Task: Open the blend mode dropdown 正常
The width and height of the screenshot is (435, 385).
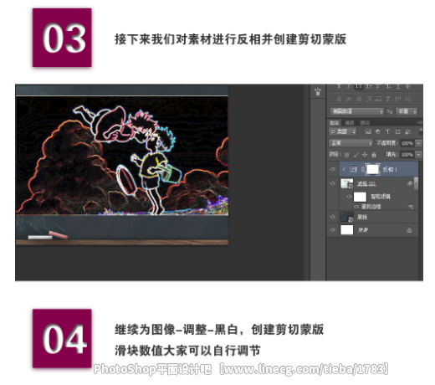Action: [351, 143]
